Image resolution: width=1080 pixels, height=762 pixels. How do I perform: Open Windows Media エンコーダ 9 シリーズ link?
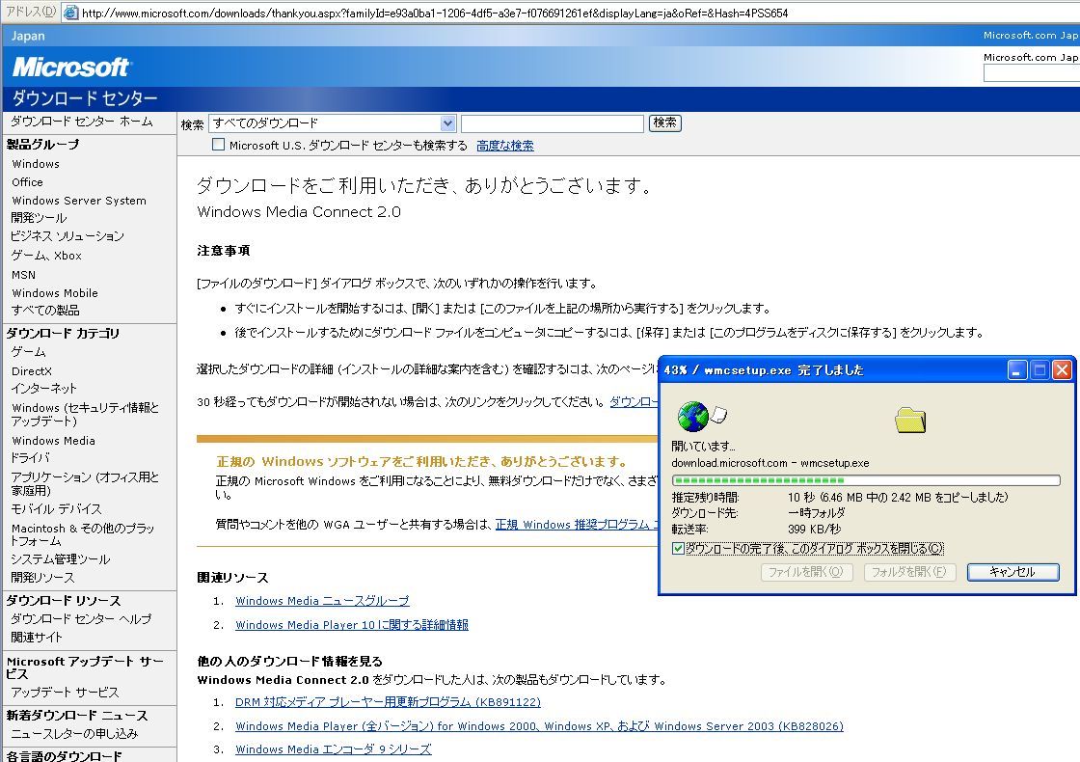pyautogui.click(x=334, y=749)
